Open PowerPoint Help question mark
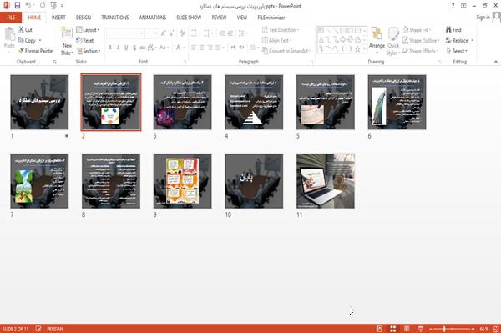 453,6
